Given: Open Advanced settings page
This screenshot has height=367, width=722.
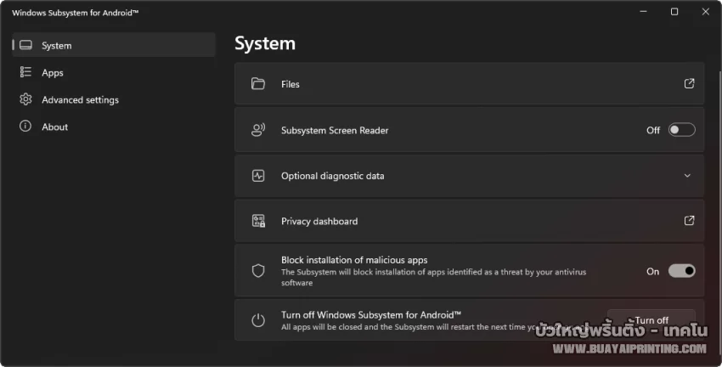Looking at the screenshot, I should coord(80,100).
